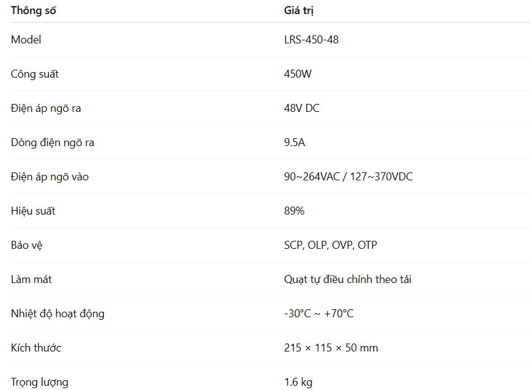Select the SCP, OLP, OVP, OTP value
The height and width of the screenshot is (390, 531).
point(331,245)
